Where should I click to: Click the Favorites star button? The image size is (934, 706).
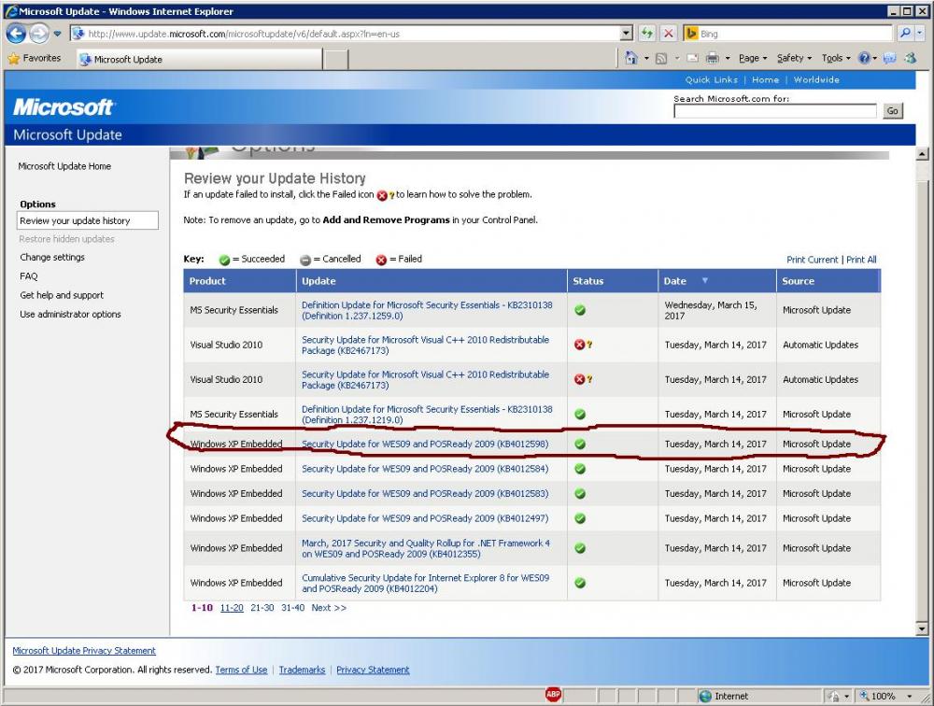coord(34,59)
